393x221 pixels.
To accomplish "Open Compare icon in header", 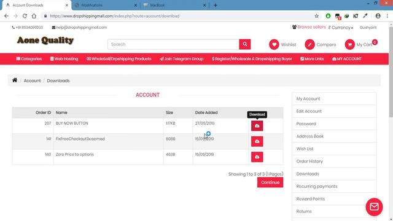I will point(309,45).
